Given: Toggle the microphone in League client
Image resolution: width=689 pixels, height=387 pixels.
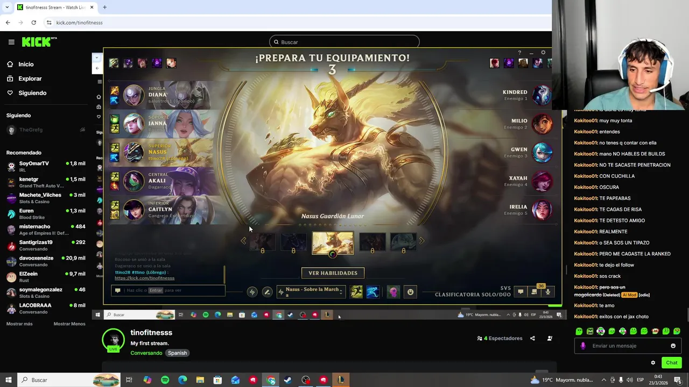Looking at the screenshot, I should point(548,292).
